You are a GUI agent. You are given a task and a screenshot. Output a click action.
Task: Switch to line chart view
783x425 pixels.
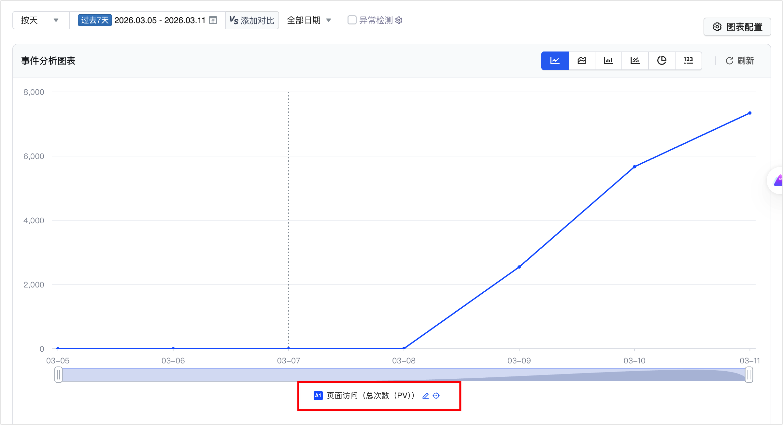point(555,61)
